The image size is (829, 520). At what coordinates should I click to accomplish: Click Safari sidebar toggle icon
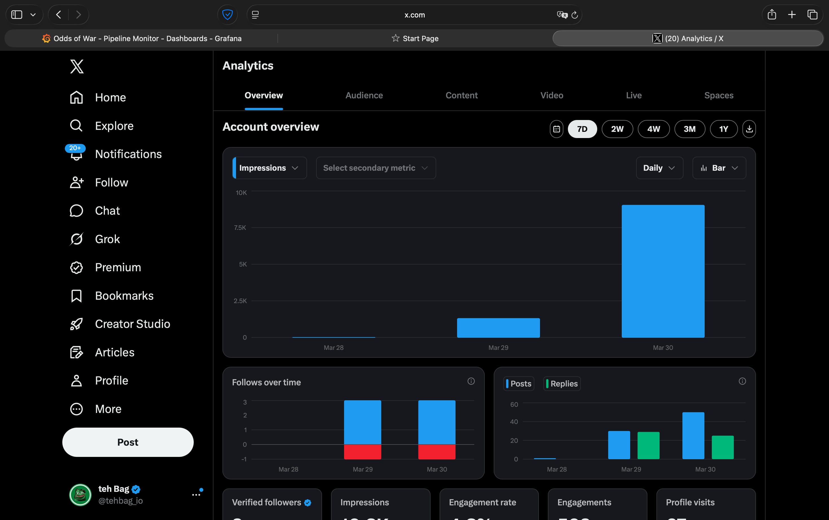pos(17,15)
